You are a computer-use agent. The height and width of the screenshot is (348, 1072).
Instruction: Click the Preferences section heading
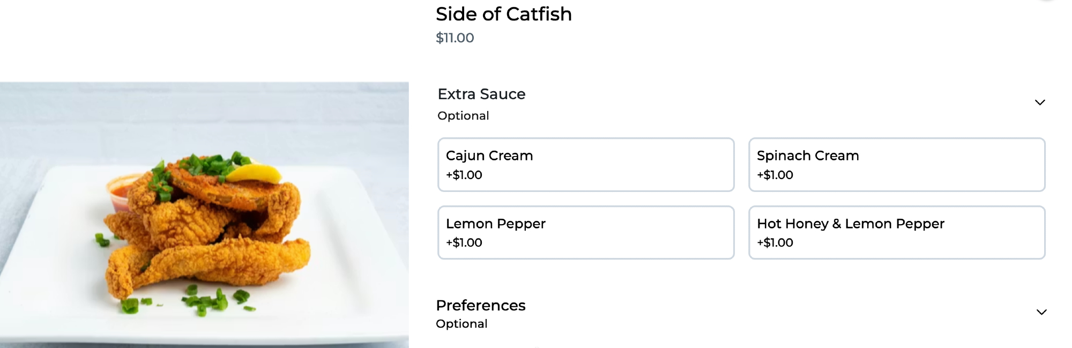[x=480, y=306]
